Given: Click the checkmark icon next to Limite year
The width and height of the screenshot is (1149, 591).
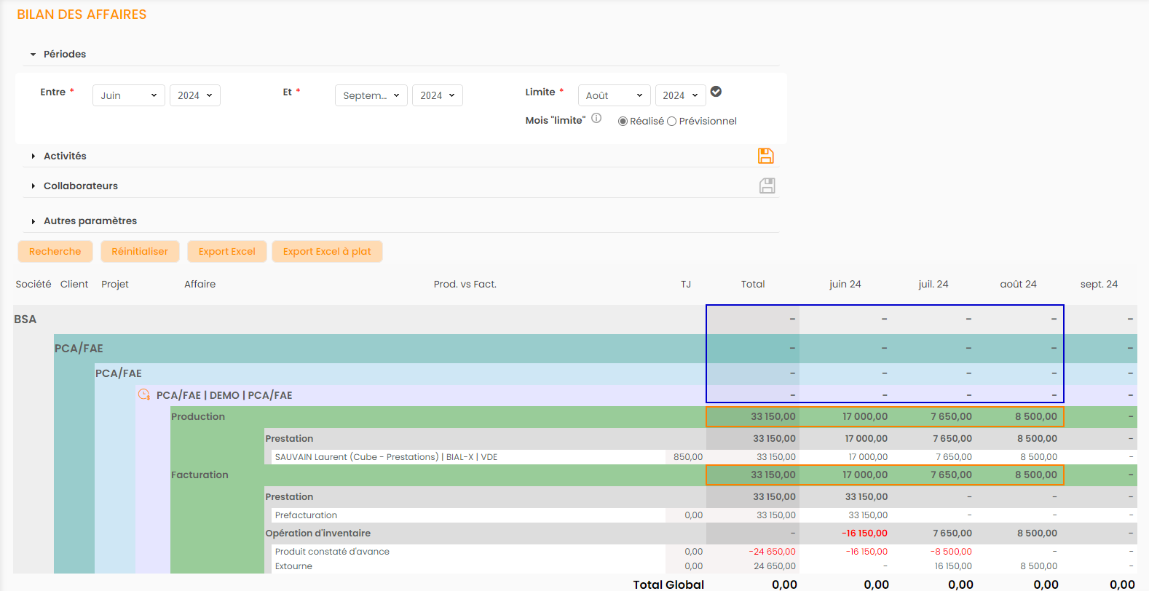Looking at the screenshot, I should 716,92.
